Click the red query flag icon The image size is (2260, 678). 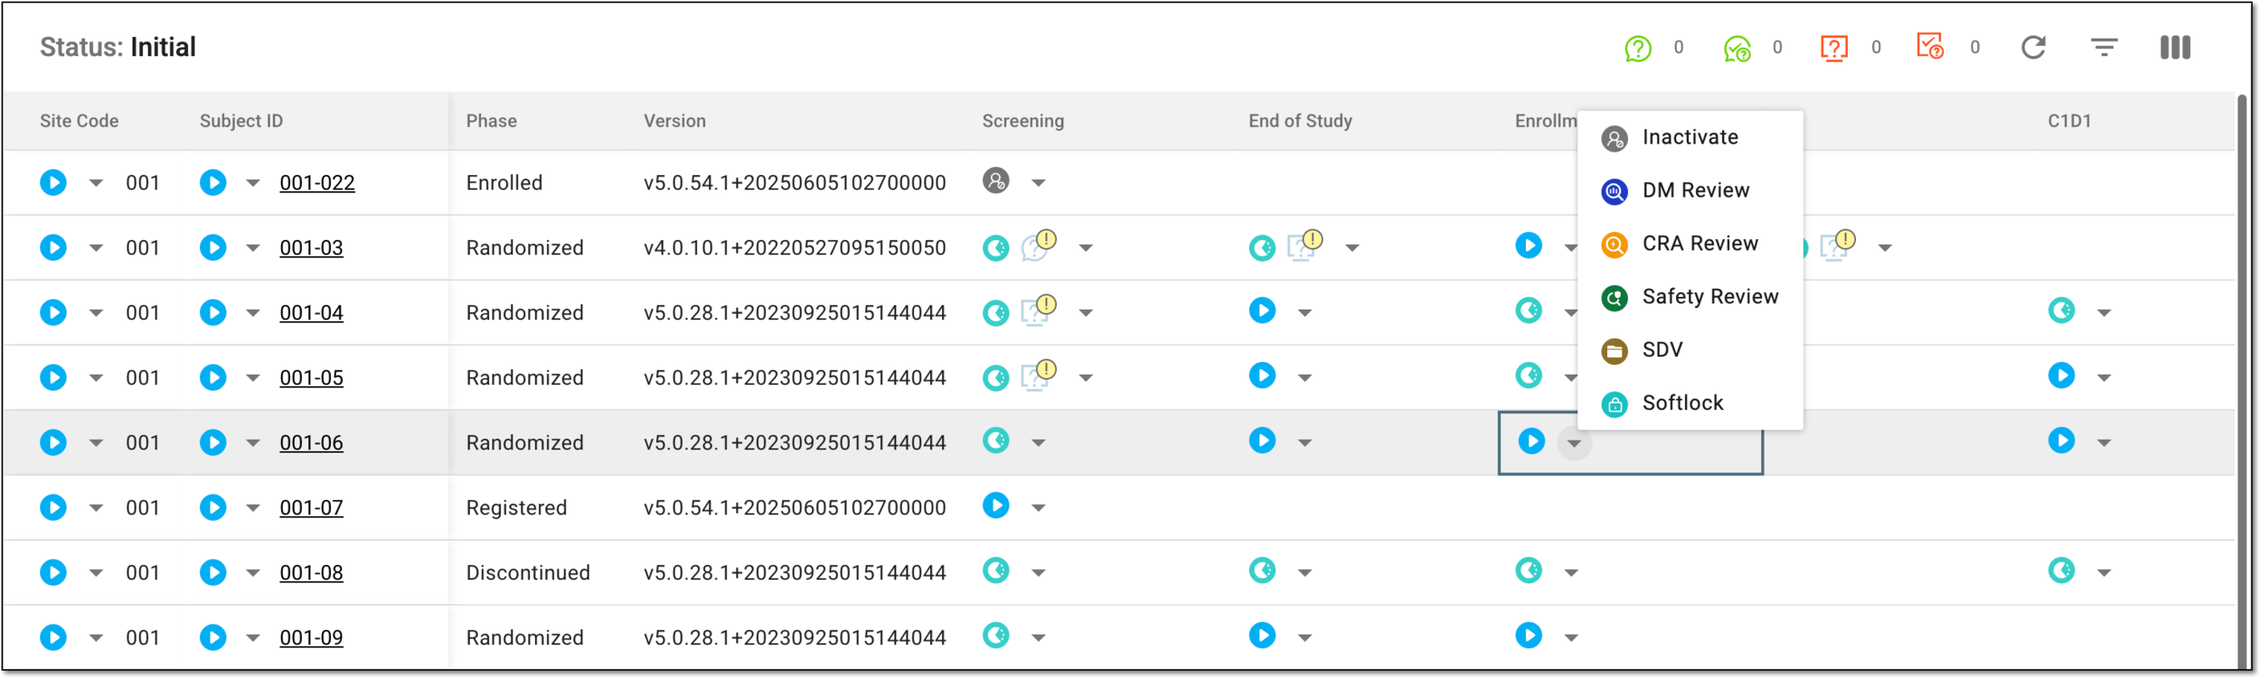point(1834,48)
